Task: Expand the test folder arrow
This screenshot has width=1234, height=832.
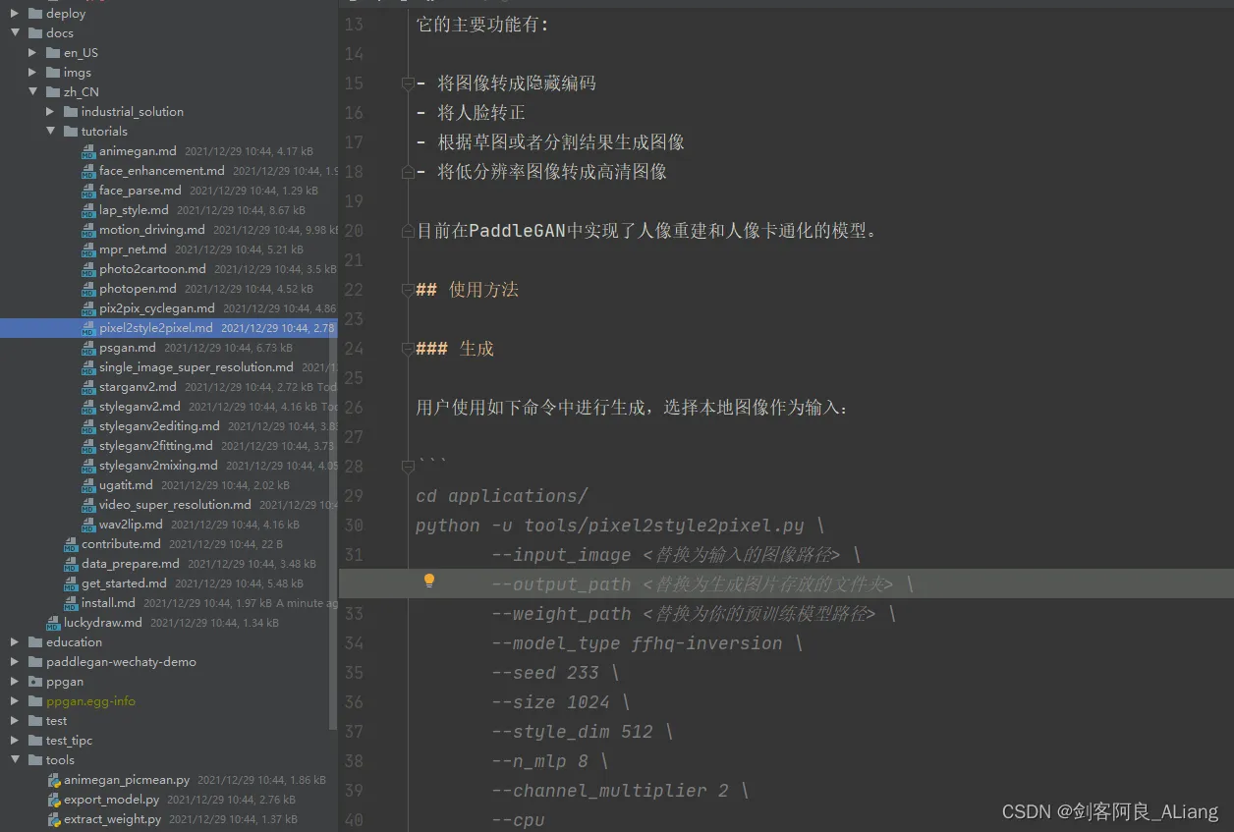Action: pyautogui.click(x=15, y=721)
